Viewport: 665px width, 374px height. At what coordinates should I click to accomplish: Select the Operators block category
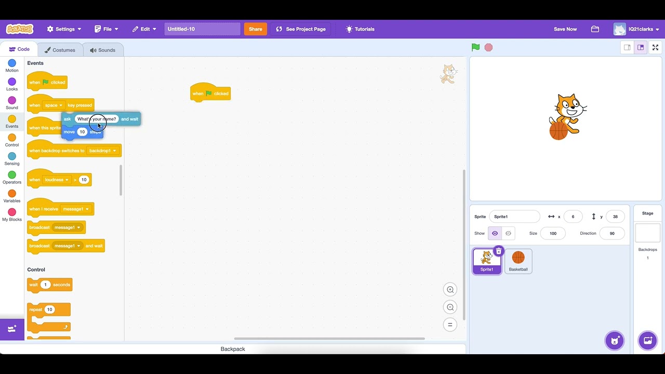(12, 178)
